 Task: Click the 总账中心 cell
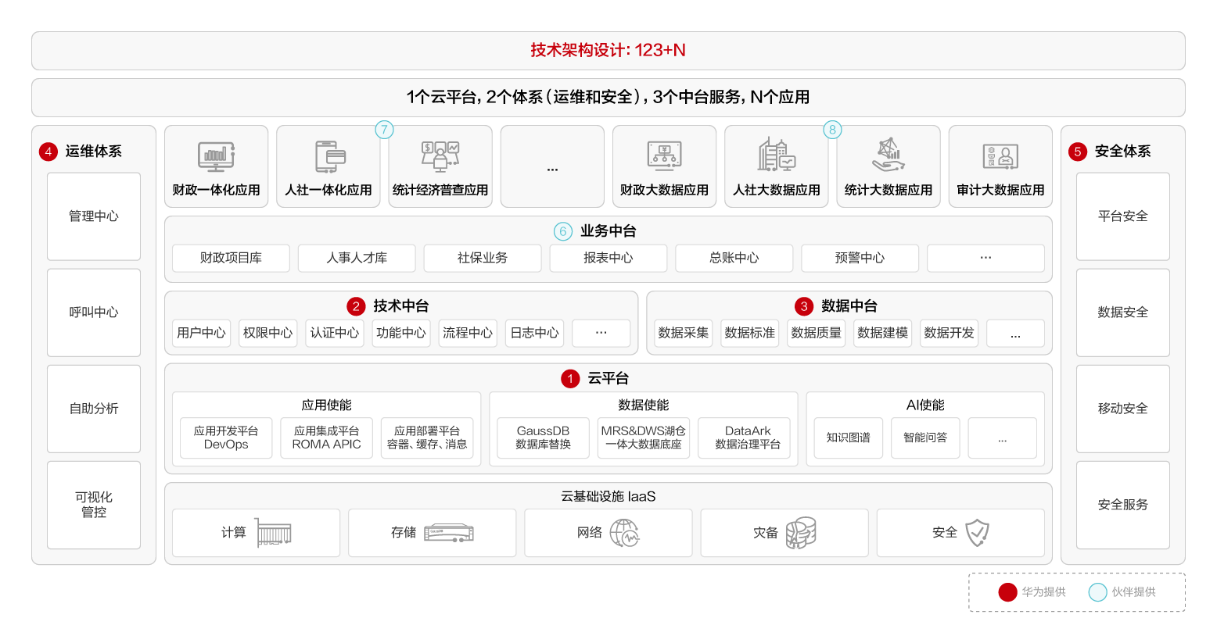pos(734,258)
